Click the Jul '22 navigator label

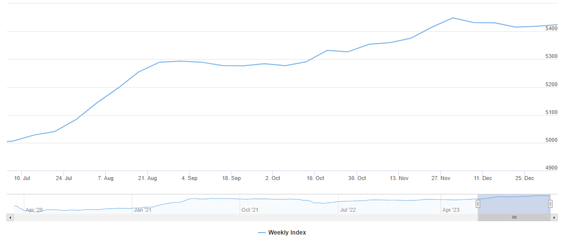tap(348, 210)
